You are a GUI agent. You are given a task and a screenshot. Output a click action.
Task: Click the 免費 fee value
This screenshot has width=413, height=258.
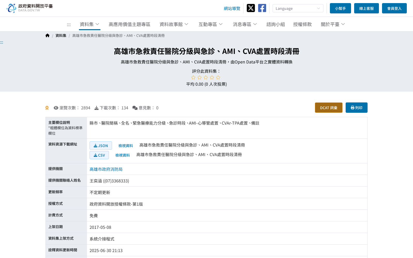click(x=94, y=216)
